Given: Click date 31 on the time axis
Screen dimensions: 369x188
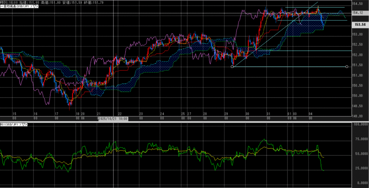Looking at the screenshot, I should (x=268, y=114).
